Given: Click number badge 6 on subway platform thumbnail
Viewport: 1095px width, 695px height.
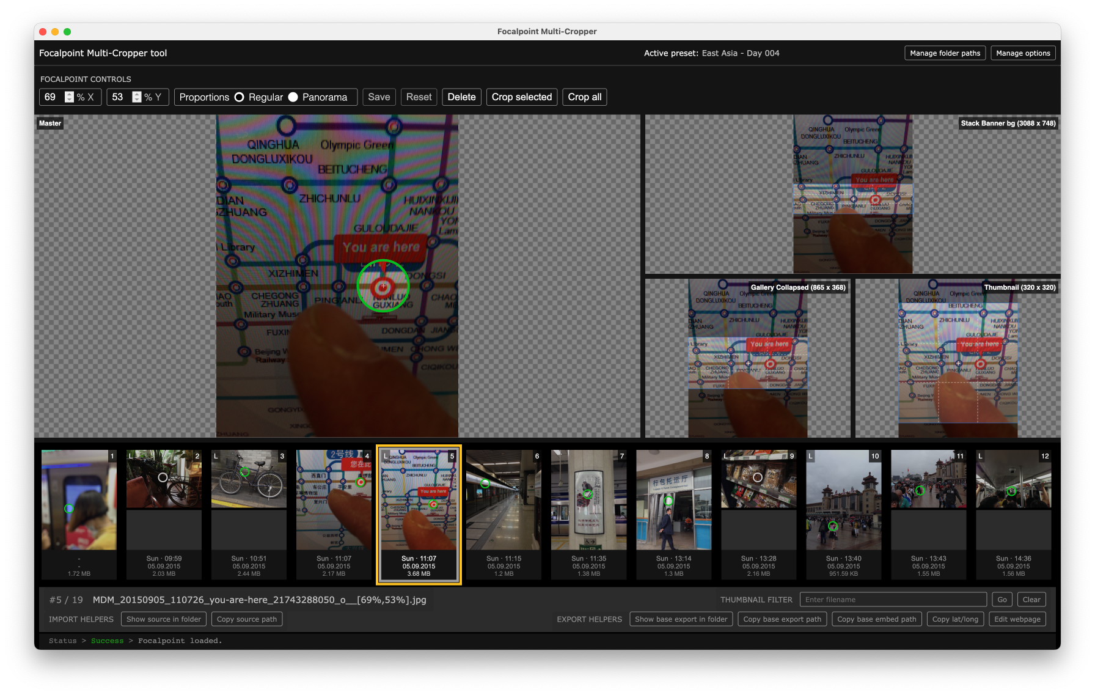Looking at the screenshot, I should [537, 456].
